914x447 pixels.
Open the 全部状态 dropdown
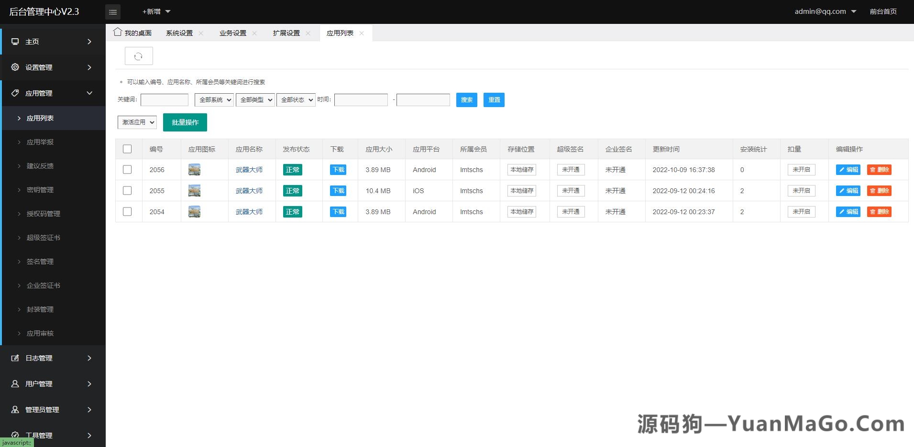tap(296, 99)
